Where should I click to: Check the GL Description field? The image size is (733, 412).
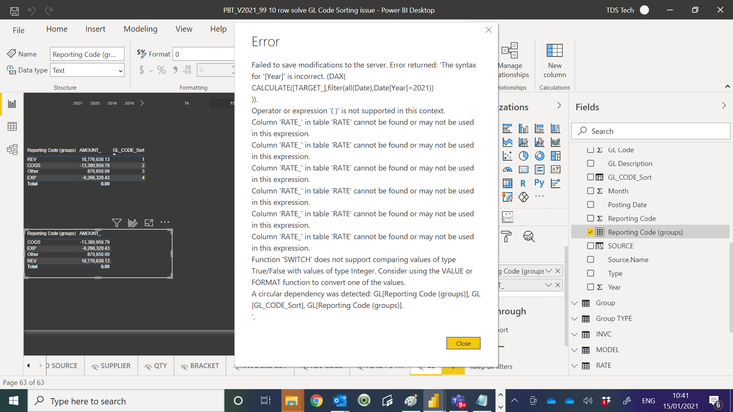click(x=591, y=163)
